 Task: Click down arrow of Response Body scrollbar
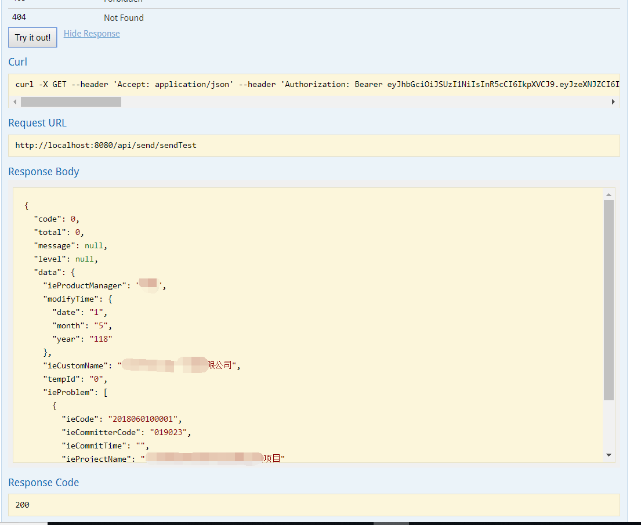[x=609, y=455]
